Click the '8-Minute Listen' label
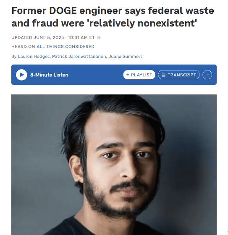228x235 pixels. click(x=49, y=75)
